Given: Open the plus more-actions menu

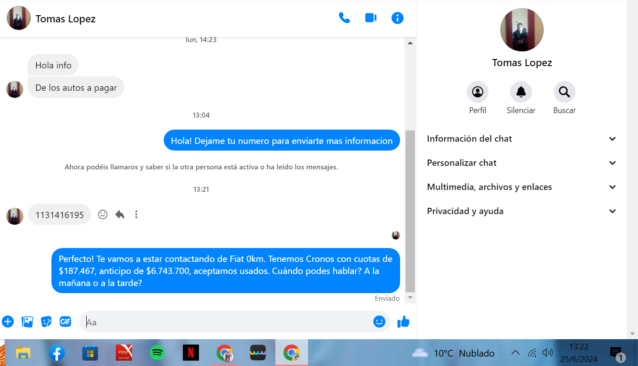Looking at the screenshot, I should 8,321.
